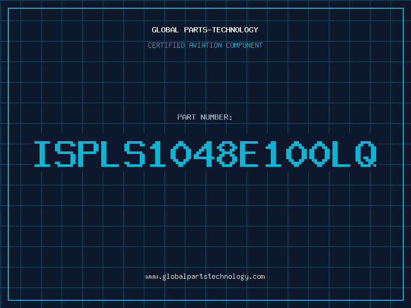Click the letter I starting the part number
411x308 pixels.
42,153
